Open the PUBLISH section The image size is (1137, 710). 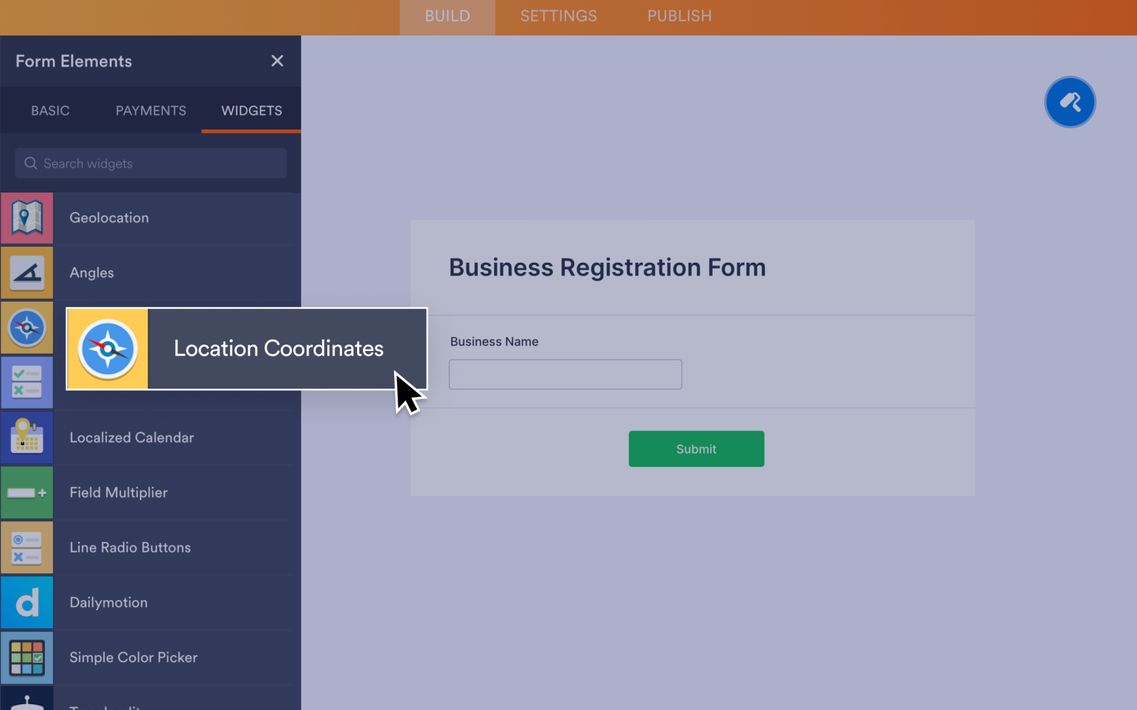point(679,16)
